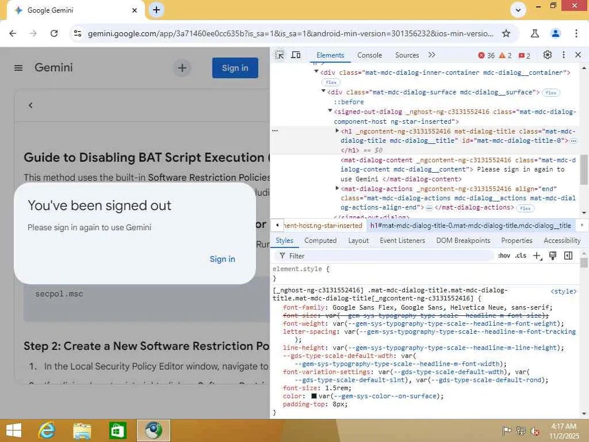Bookmark this page with star icon
Image resolution: width=589 pixels, height=442 pixels.
(x=506, y=33)
